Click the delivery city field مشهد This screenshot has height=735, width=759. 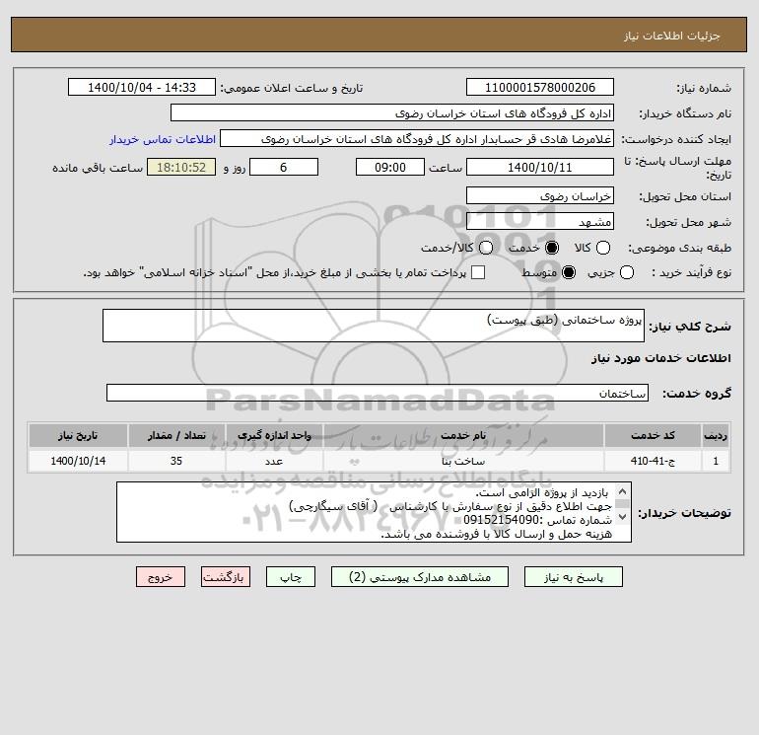pyautogui.click(x=540, y=221)
